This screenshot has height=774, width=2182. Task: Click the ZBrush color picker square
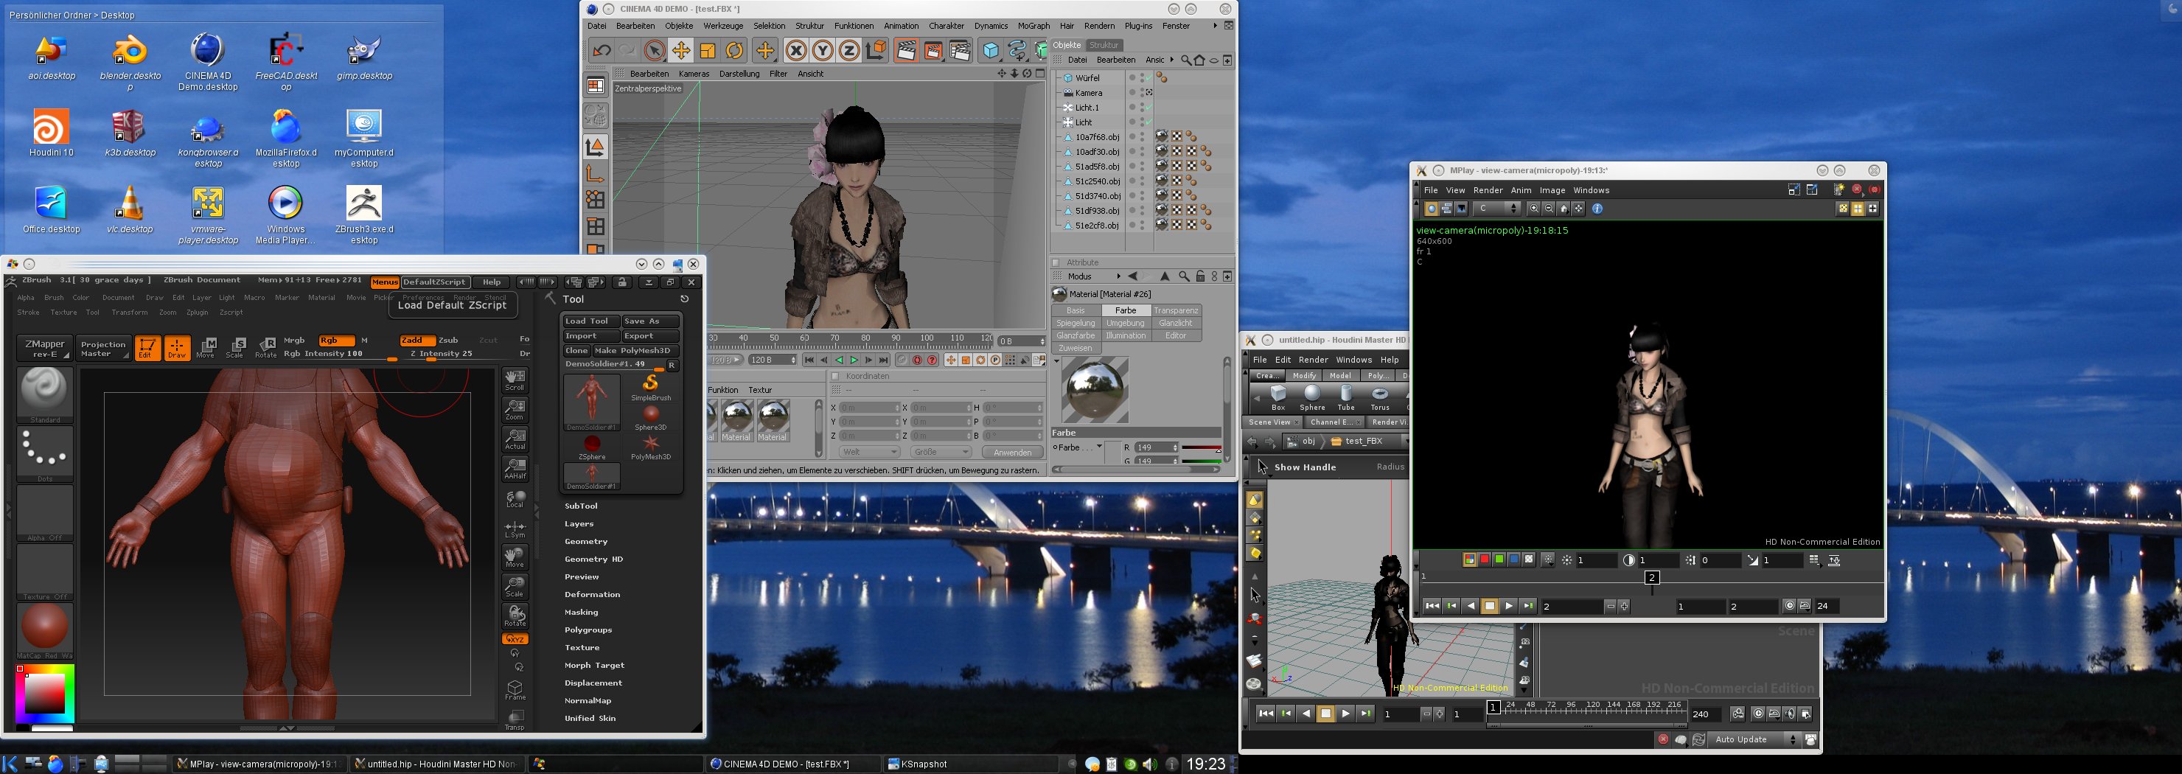click(45, 694)
